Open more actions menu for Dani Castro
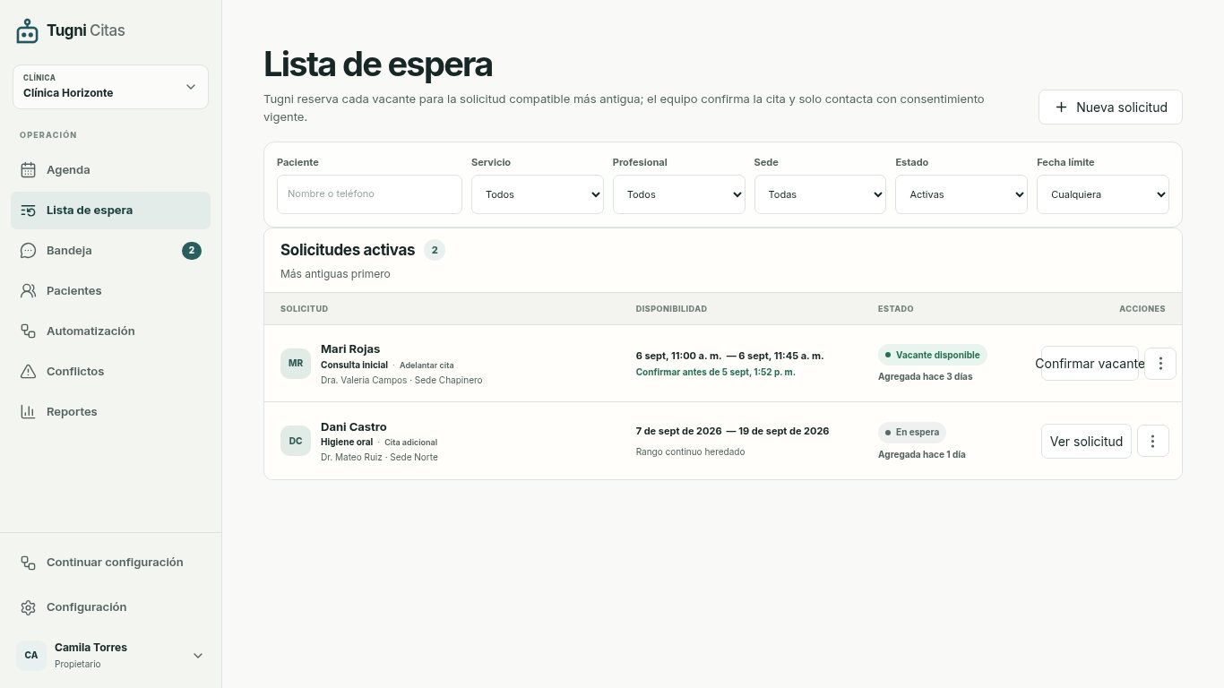This screenshot has height=688, width=1224. 1153,441
